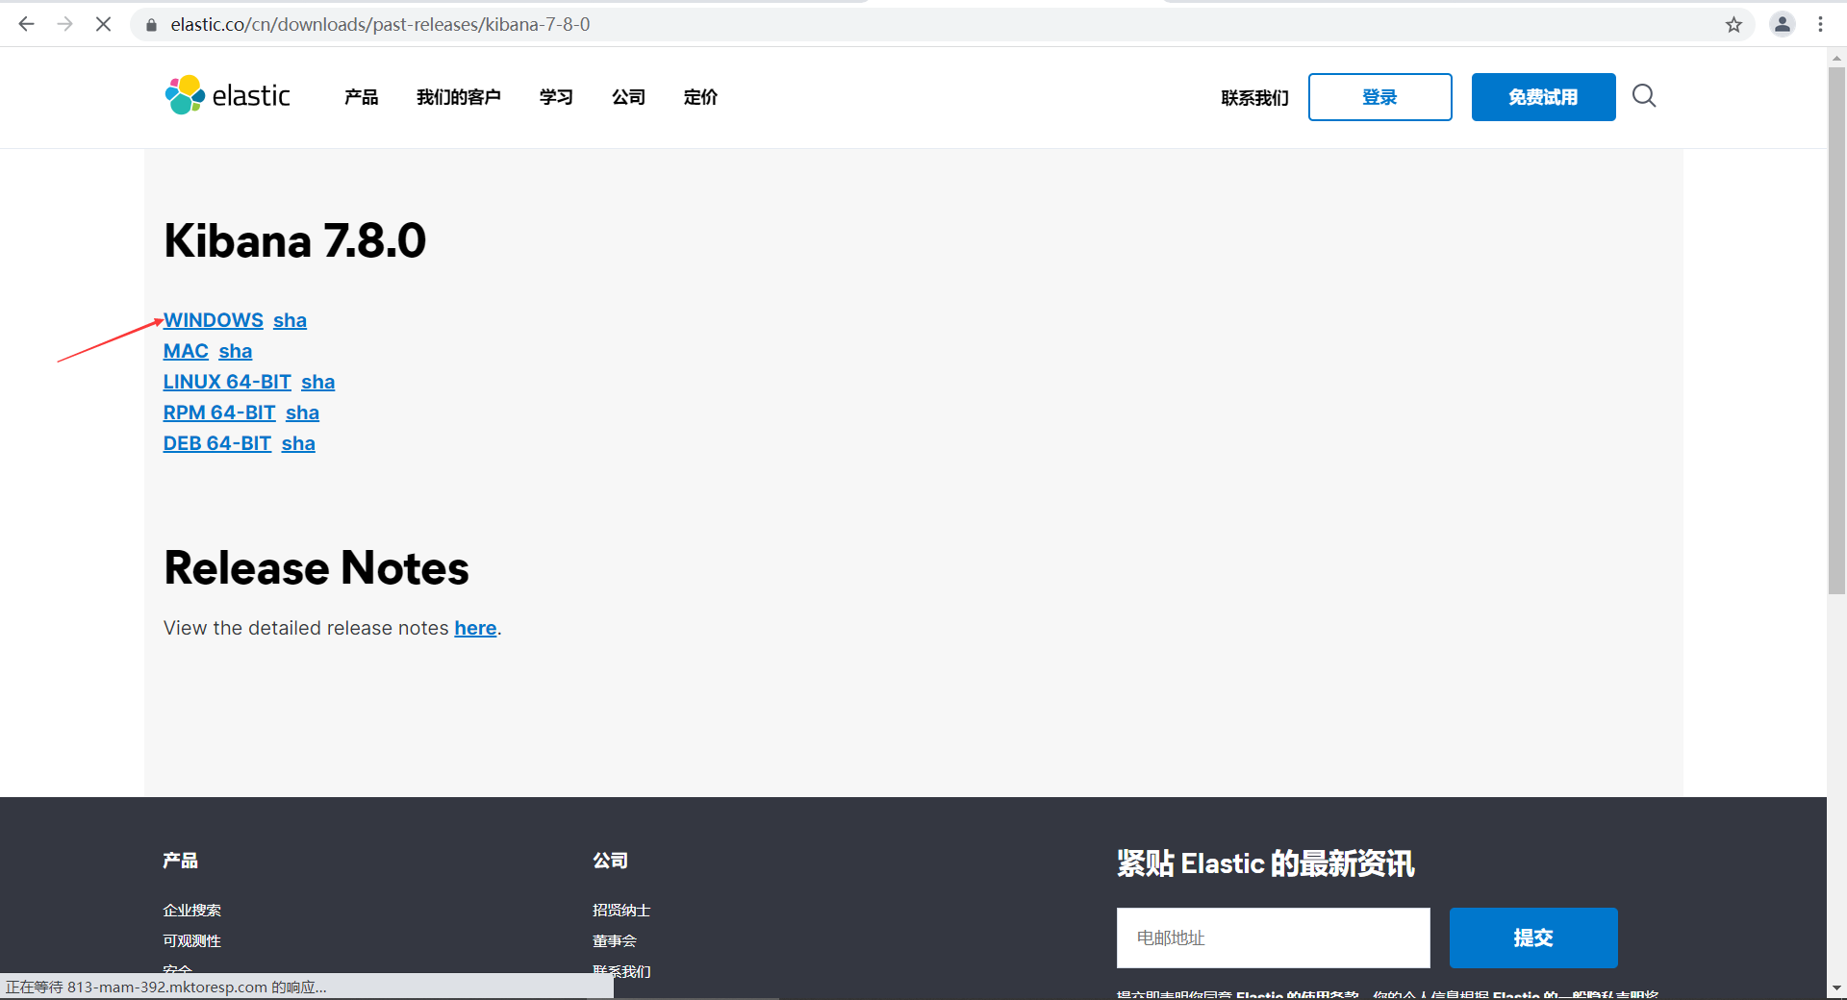Open the search icon in the header

1643,96
